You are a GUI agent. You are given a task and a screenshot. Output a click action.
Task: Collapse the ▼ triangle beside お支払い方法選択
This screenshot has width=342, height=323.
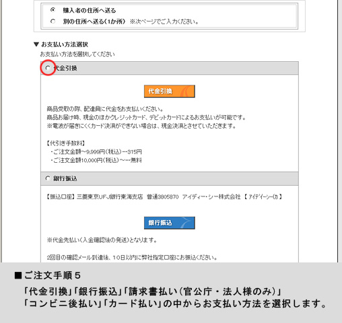(36, 44)
